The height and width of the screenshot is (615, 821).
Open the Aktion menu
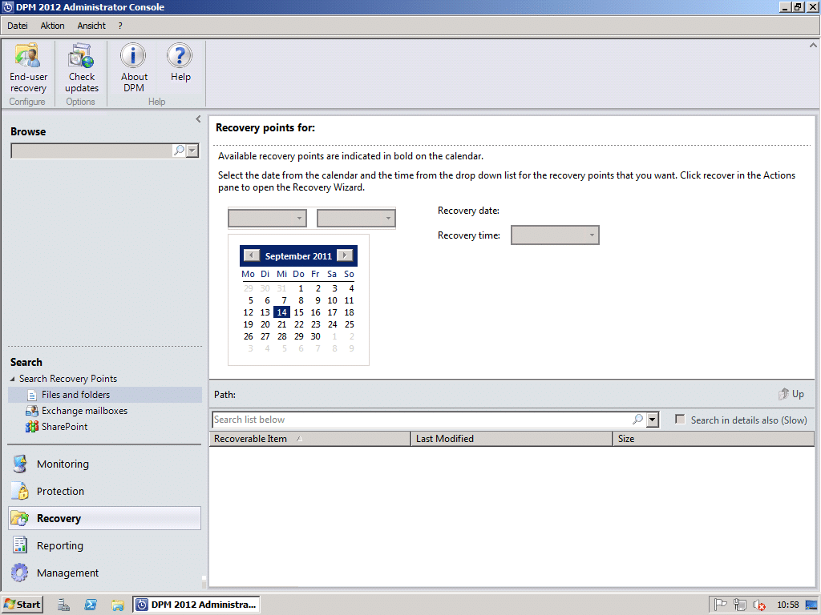(52, 26)
